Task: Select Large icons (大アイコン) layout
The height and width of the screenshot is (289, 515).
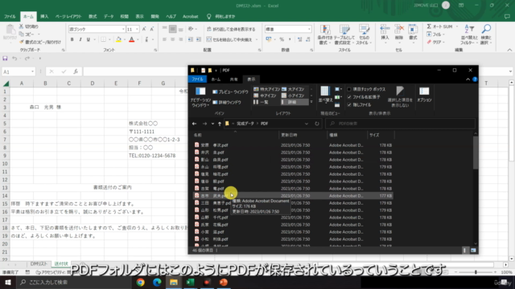Action: click(x=293, y=89)
